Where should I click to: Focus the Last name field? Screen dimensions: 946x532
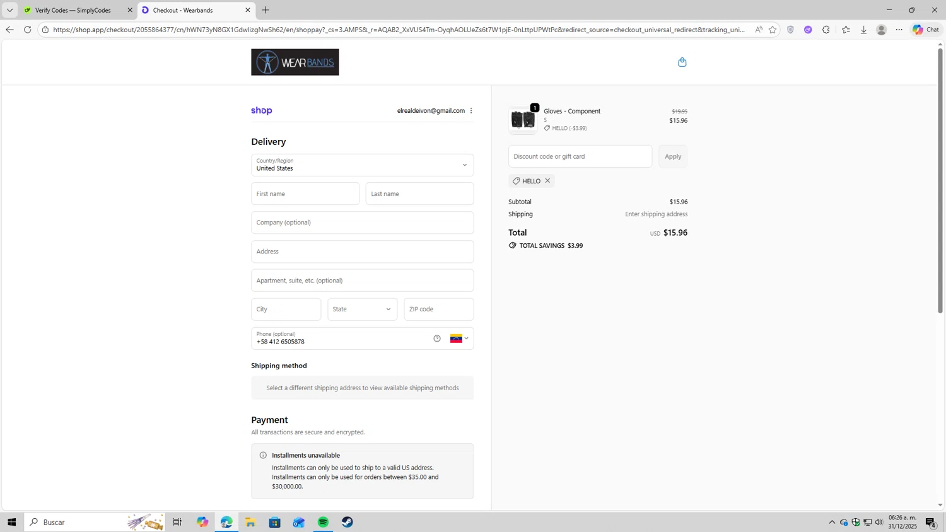click(419, 194)
